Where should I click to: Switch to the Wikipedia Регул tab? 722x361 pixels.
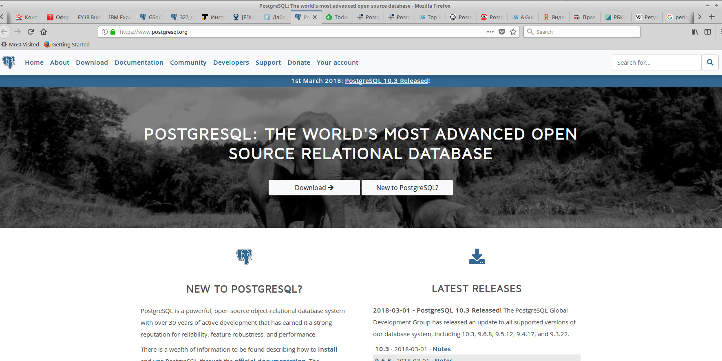tap(647, 17)
